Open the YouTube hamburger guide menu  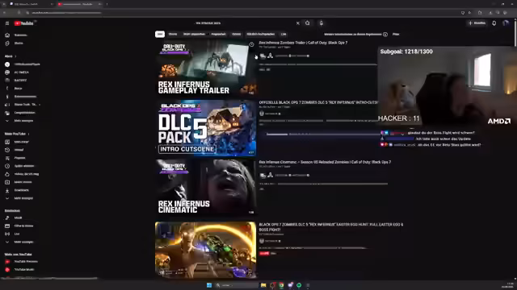tap(7, 23)
